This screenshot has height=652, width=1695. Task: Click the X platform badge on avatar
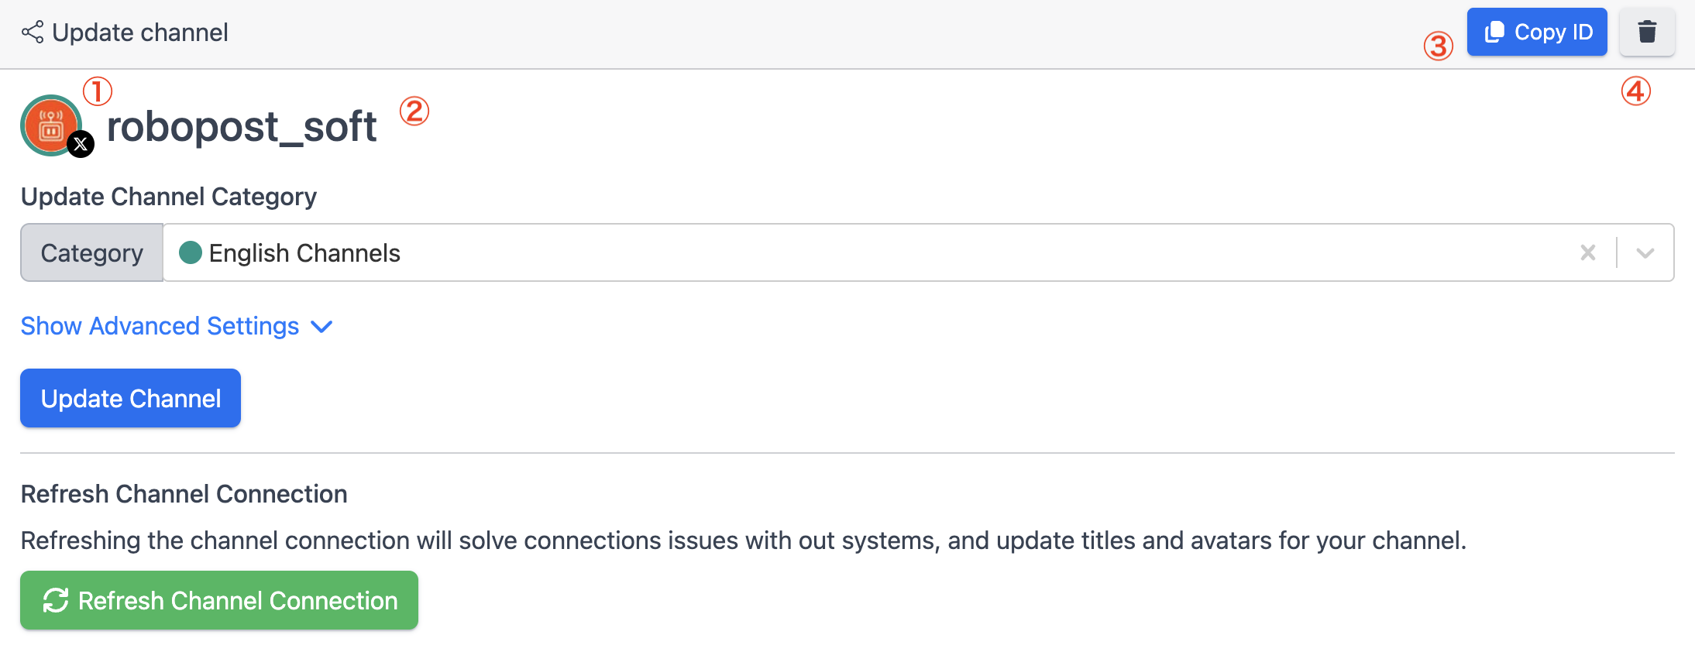pos(81,144)
